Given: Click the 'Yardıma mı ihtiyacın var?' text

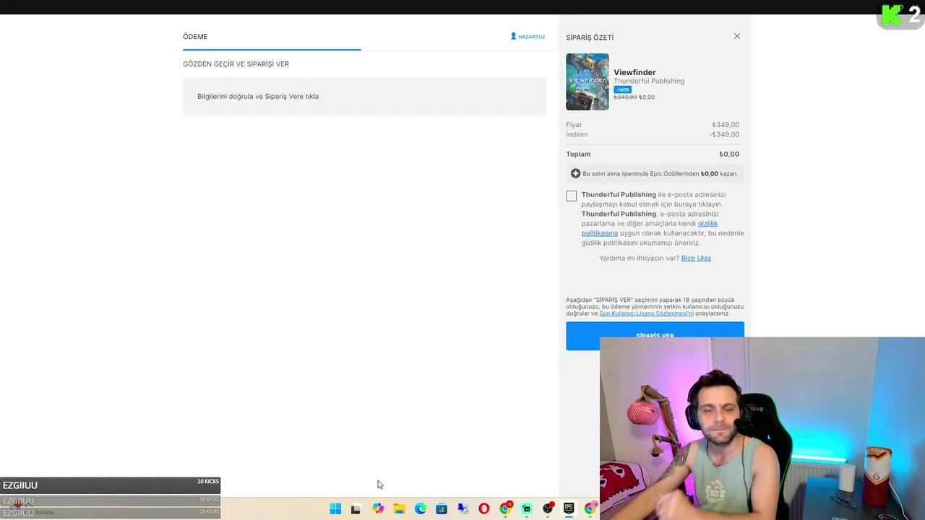Looking at the screenshot, I should click(639, 258).
